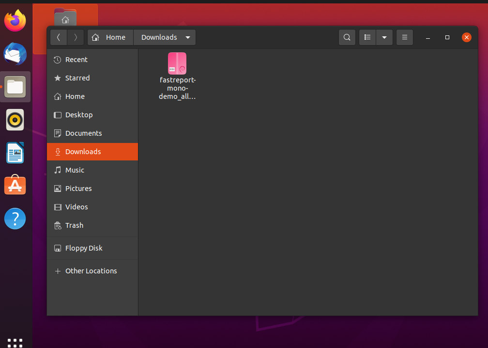488x348 pixels.
Task: Open Floppy Disk in the sidebar
Action: [84, 248]
